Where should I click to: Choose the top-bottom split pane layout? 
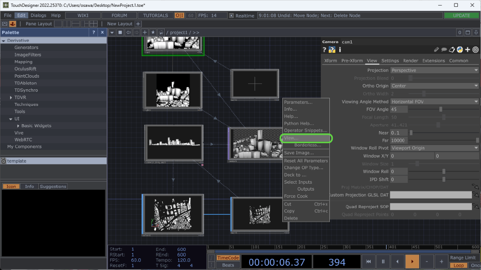tap(76, 23)
